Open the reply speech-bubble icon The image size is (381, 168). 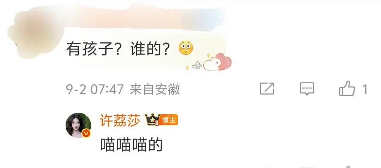coord(307,89)
